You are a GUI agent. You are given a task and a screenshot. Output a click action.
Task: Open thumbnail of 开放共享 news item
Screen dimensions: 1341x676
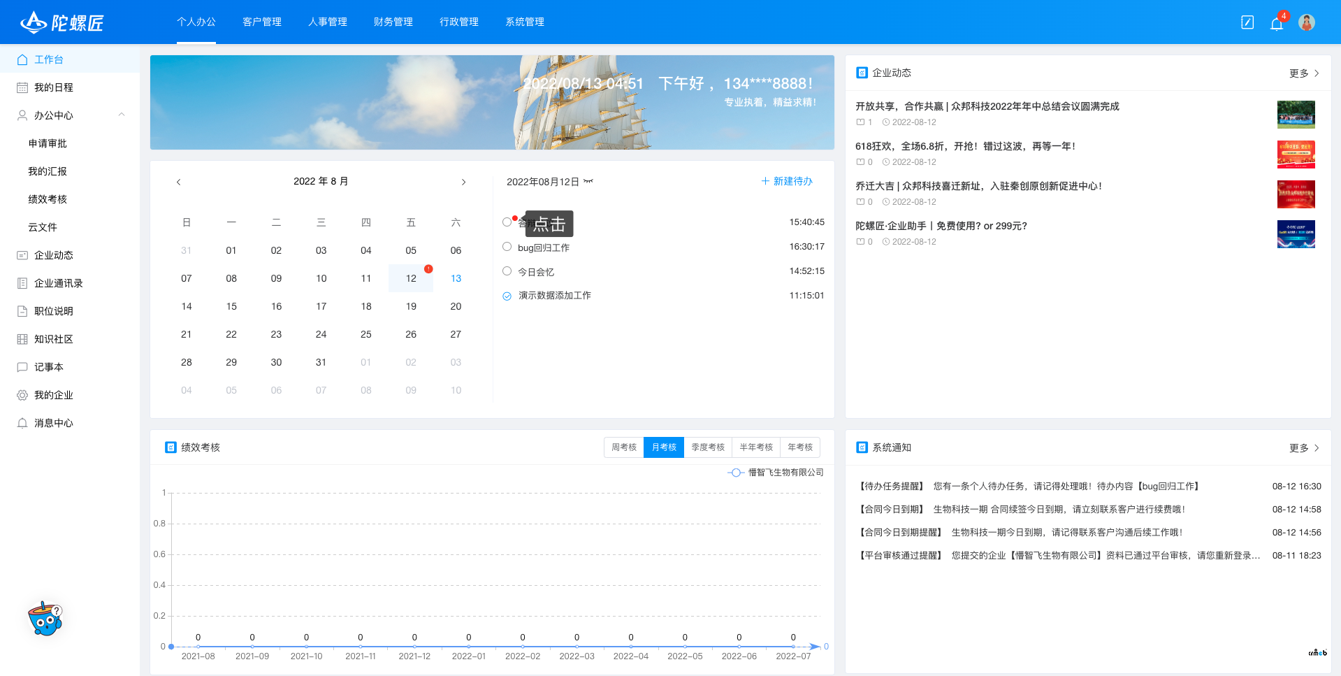click(1296, 115)
